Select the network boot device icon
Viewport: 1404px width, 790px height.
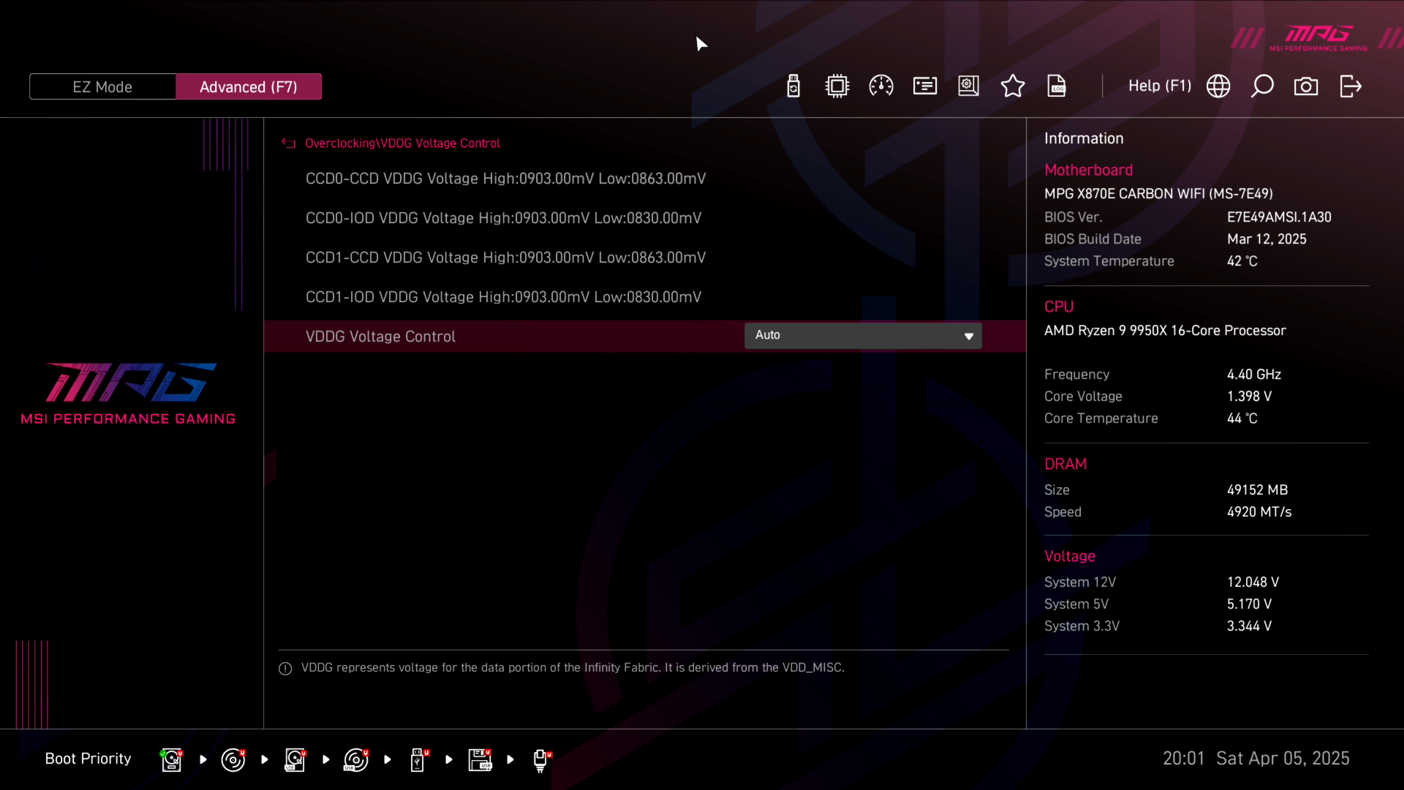[x=541, y=759]
